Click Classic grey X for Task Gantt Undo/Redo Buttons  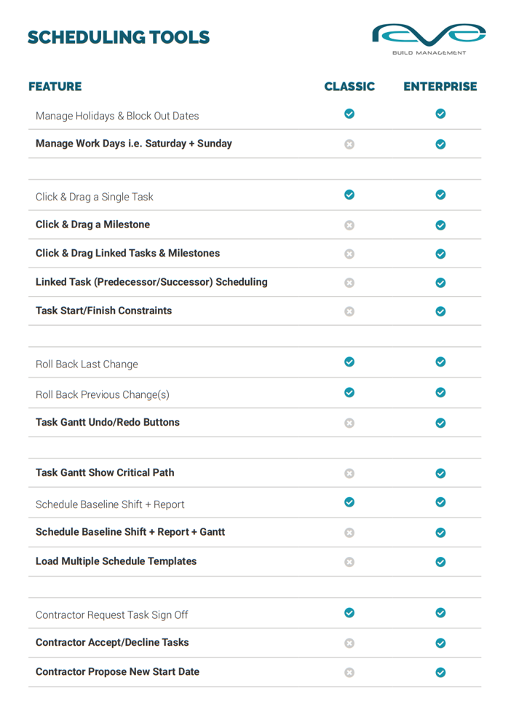pos(349,423)
